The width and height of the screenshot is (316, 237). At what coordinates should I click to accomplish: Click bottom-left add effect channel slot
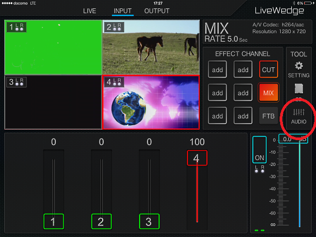[x=218, y=115]
